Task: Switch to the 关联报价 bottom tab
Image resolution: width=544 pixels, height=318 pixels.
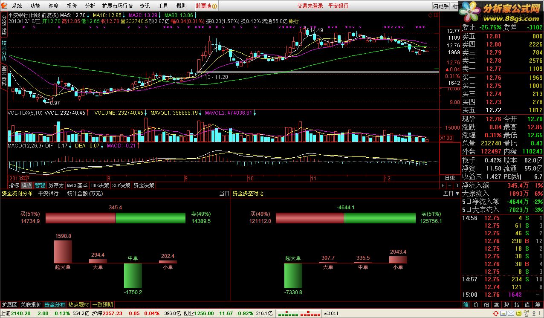Action: [31, 305]
